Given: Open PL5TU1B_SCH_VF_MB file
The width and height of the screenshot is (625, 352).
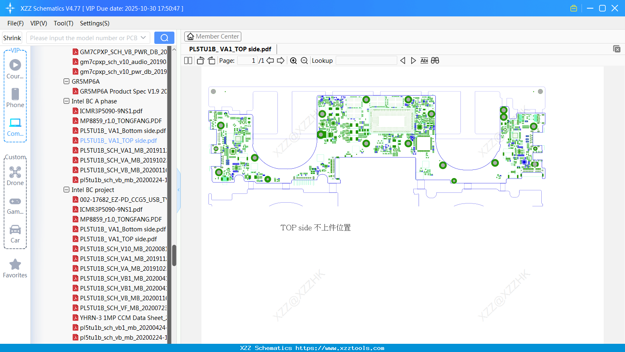Looking at the screenshot, I should [x=120, y=308].
